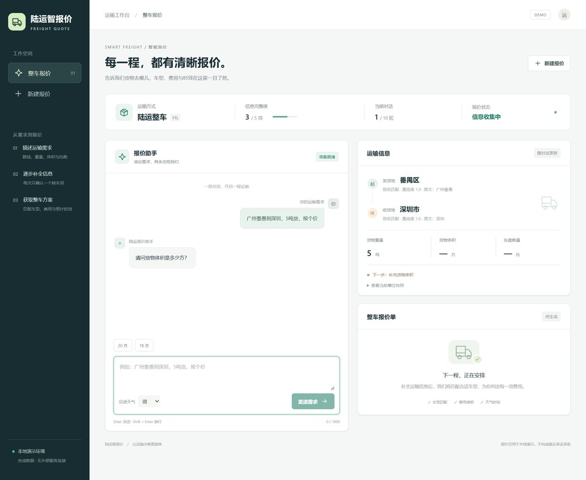Click the DEMO badge
The width and height of the screenshot is (586, 480).
tap(540, 15)
